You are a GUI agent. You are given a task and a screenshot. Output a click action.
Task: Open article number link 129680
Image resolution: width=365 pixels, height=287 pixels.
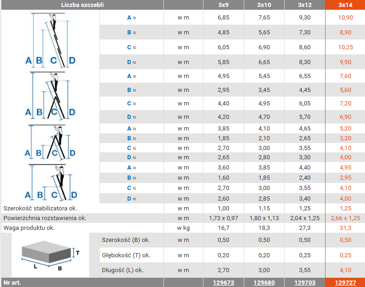[264, 282]
